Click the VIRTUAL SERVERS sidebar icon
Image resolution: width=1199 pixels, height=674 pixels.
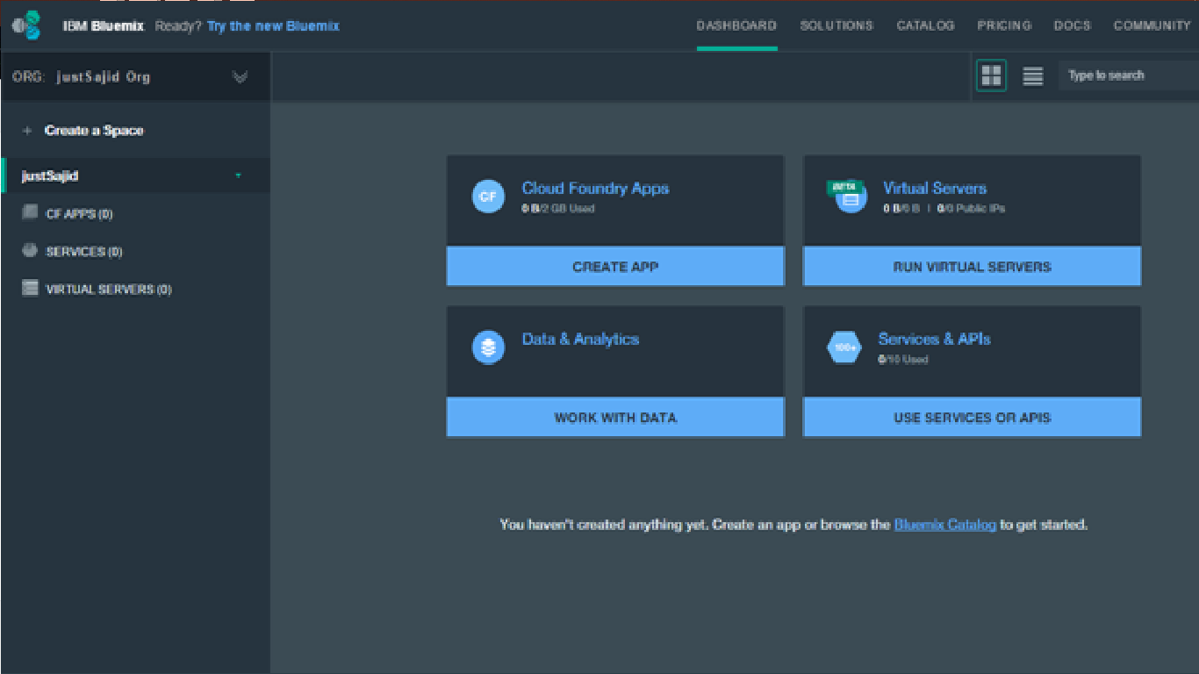pos(30,288)
